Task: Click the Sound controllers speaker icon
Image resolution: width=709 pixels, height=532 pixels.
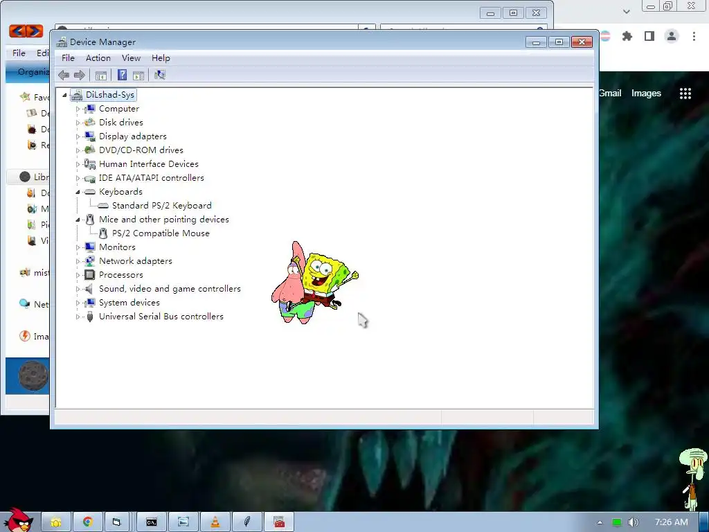Action: (x=90, y=289)
